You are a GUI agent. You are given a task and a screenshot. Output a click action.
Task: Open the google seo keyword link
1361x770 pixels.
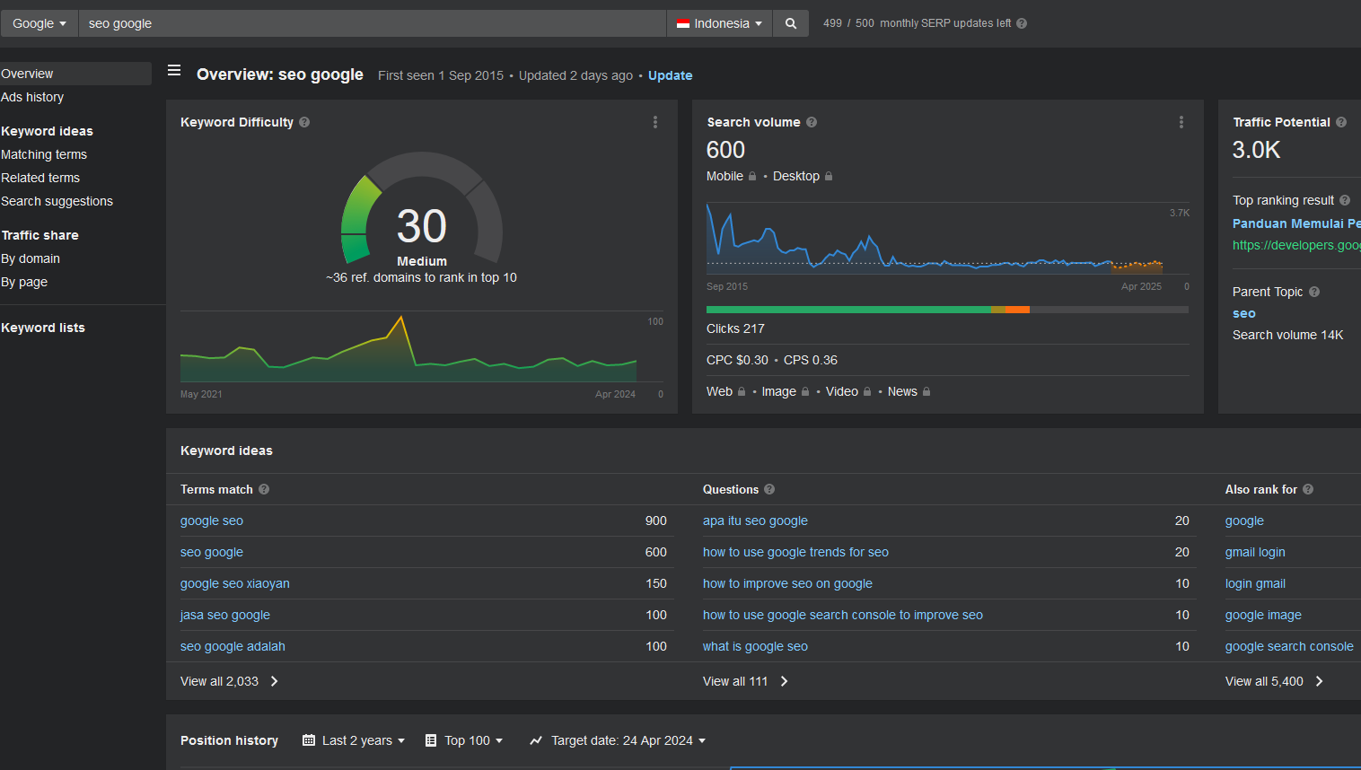click(x=212, y=521)
